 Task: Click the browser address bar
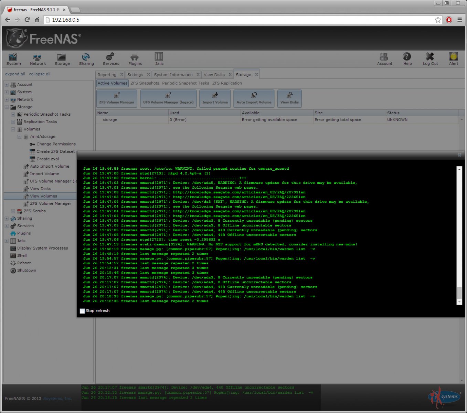point(241,20)
